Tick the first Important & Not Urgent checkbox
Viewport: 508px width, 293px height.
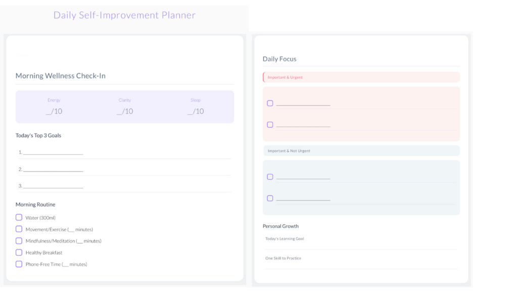(x=270, y=177)
